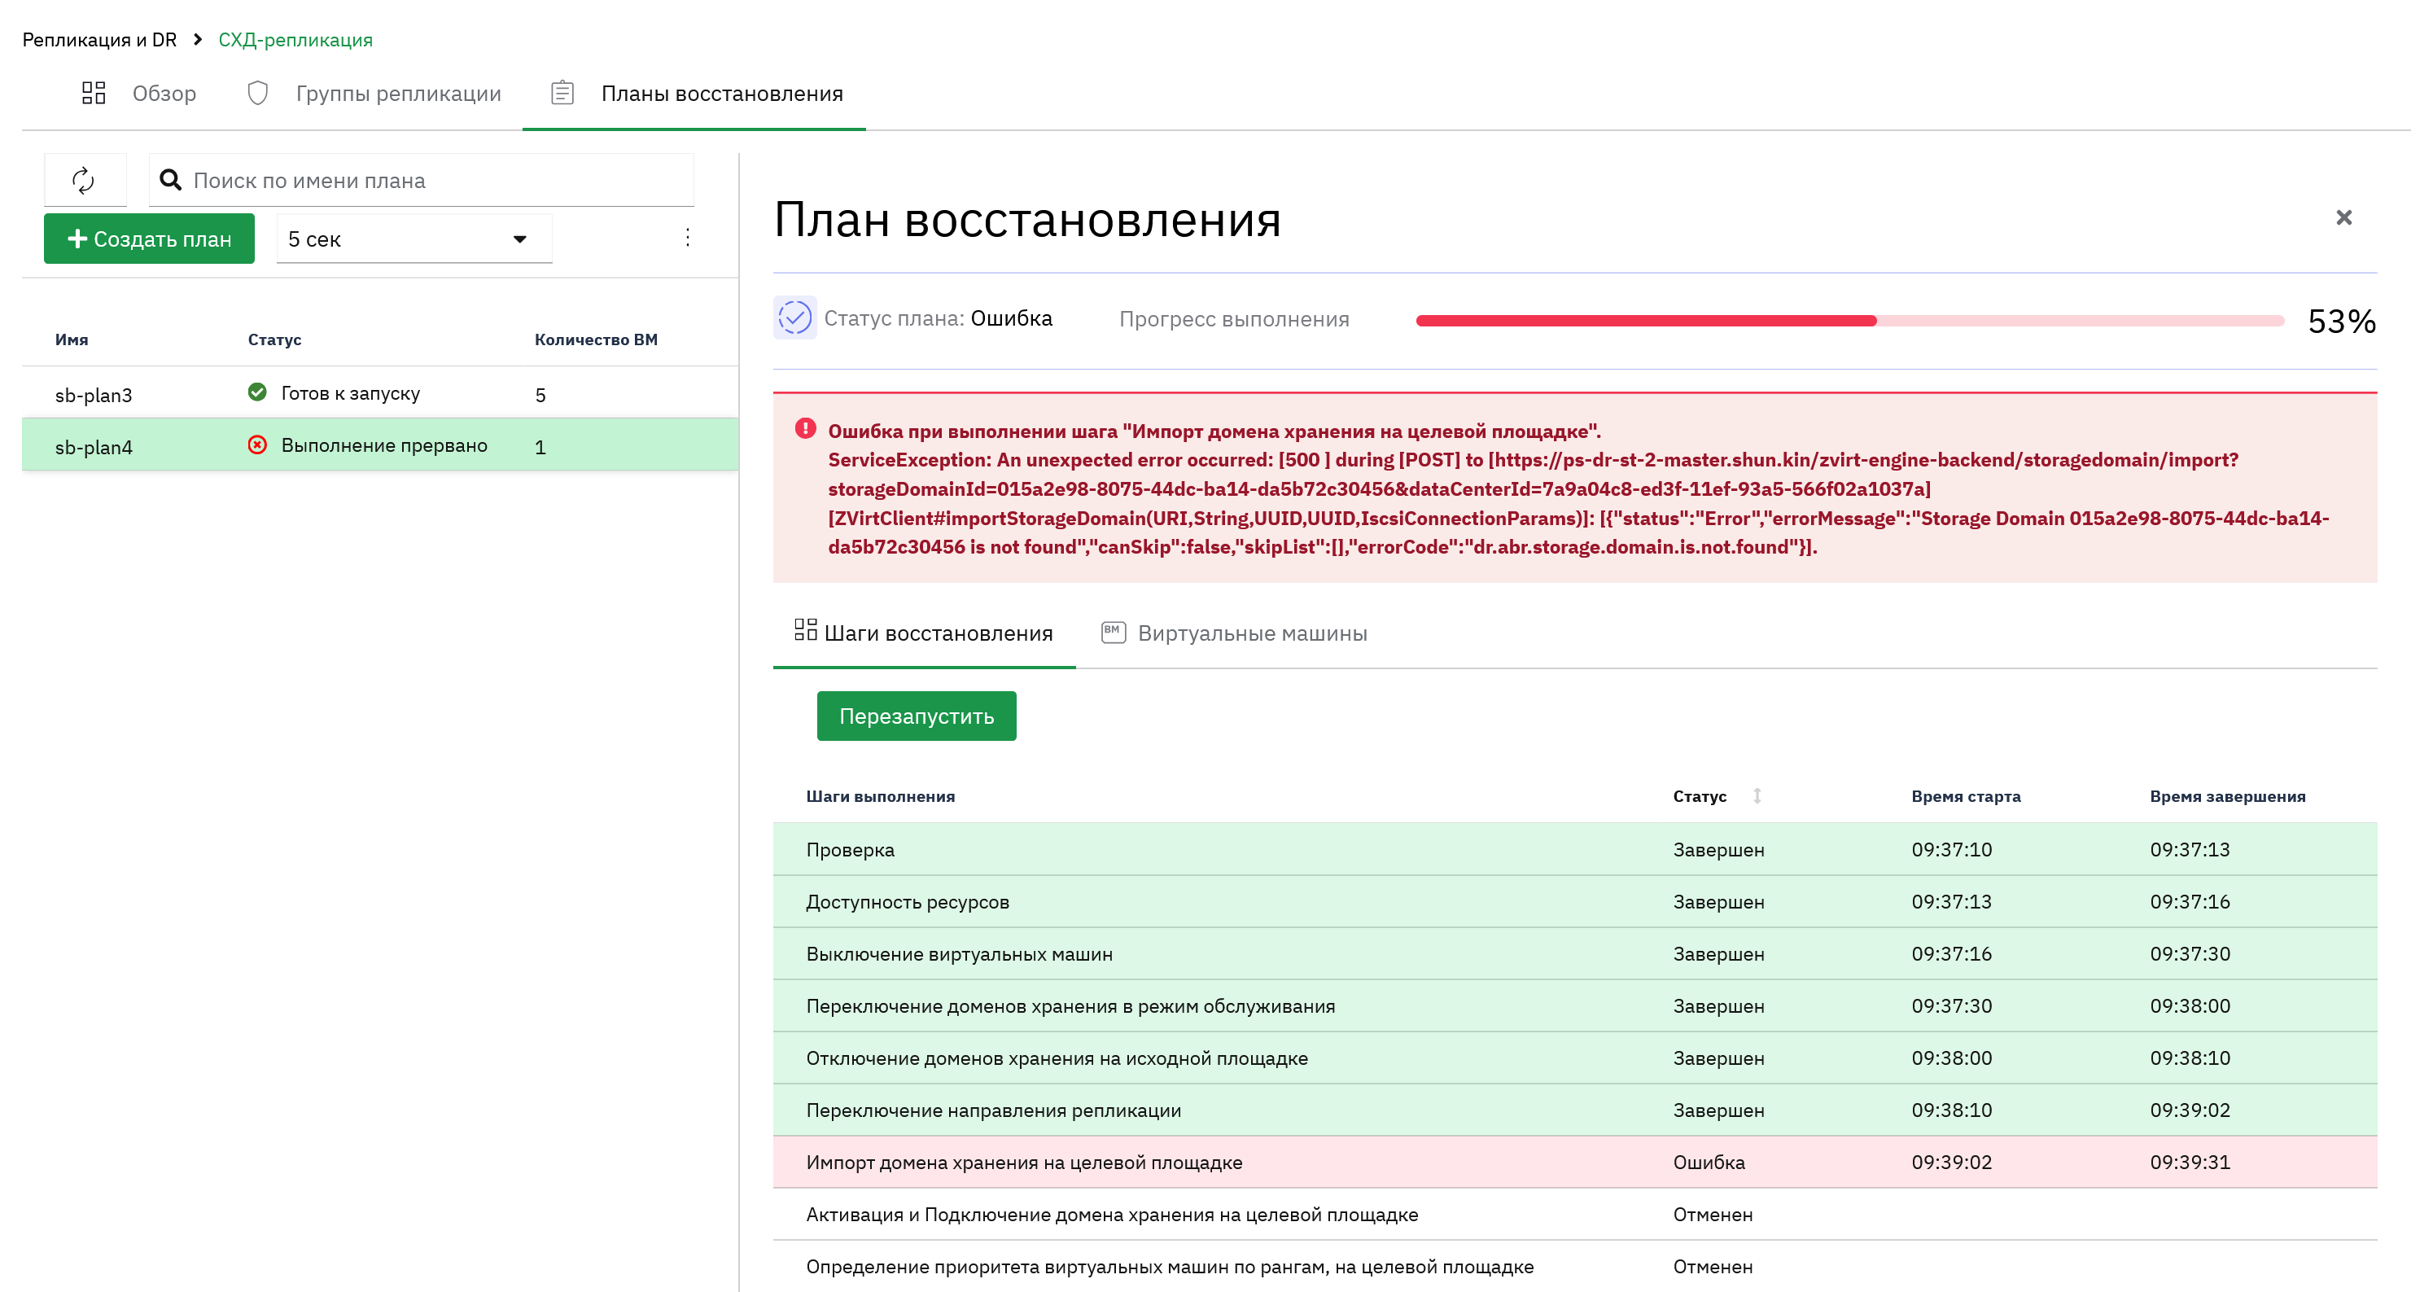This screenshot has height=1292, width=2433.
Task: Open the Группы репликации tab
Action: pos(374,94)
